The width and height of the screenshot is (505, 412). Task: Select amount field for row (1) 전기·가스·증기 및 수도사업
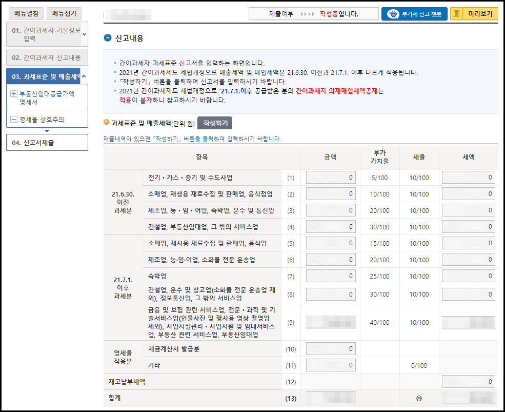tap(331, 178)
